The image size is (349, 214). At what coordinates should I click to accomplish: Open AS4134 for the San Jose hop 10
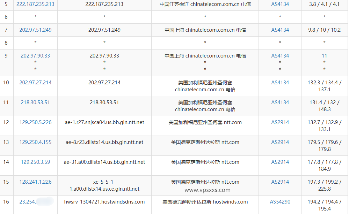[x=279, y=83]
